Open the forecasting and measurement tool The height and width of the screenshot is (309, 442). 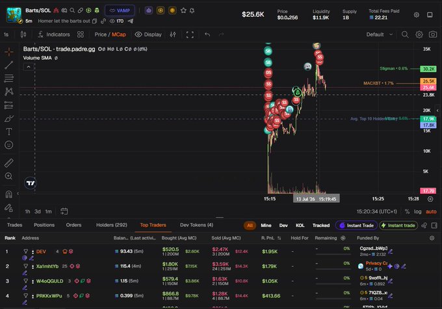point(8,105)
